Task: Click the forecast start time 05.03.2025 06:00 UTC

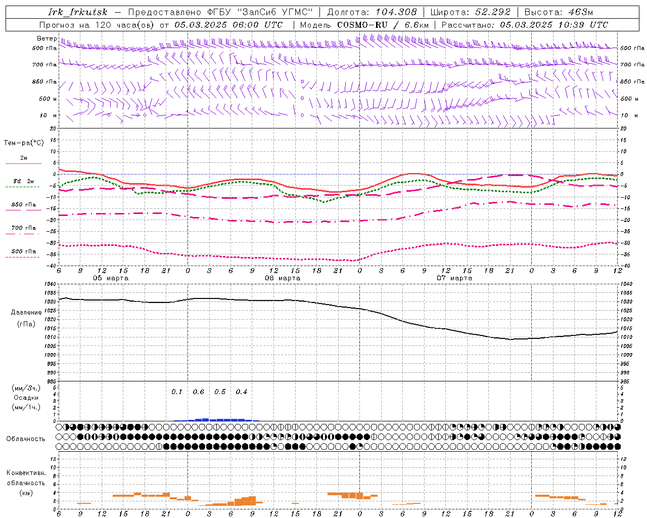Action: click(x=228, y=25)
